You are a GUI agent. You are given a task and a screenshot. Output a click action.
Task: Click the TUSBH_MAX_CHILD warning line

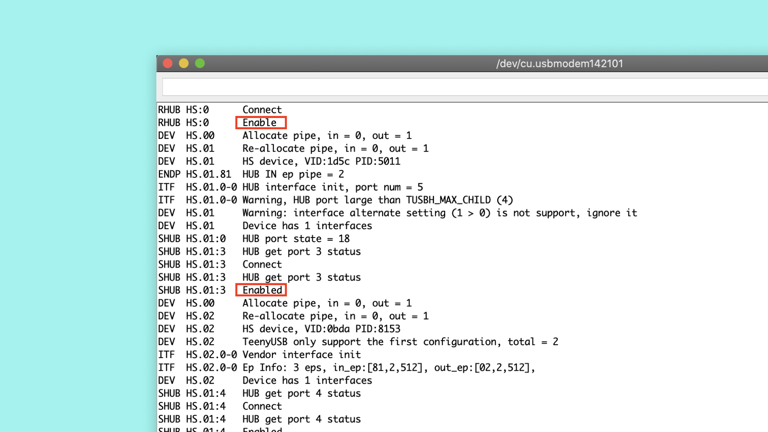(377, 200)
